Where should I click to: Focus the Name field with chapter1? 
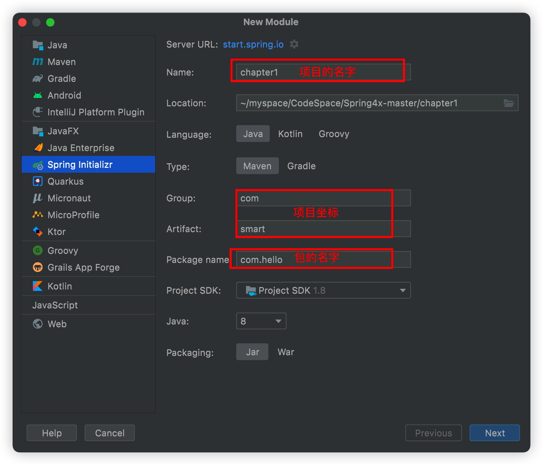[x=324, y=72]
